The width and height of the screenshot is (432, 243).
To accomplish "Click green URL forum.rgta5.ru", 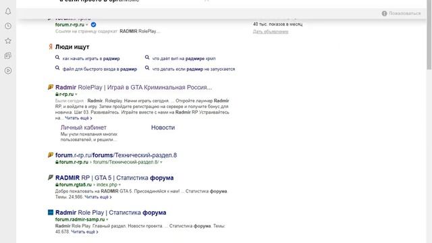I will tap(75, 184).
